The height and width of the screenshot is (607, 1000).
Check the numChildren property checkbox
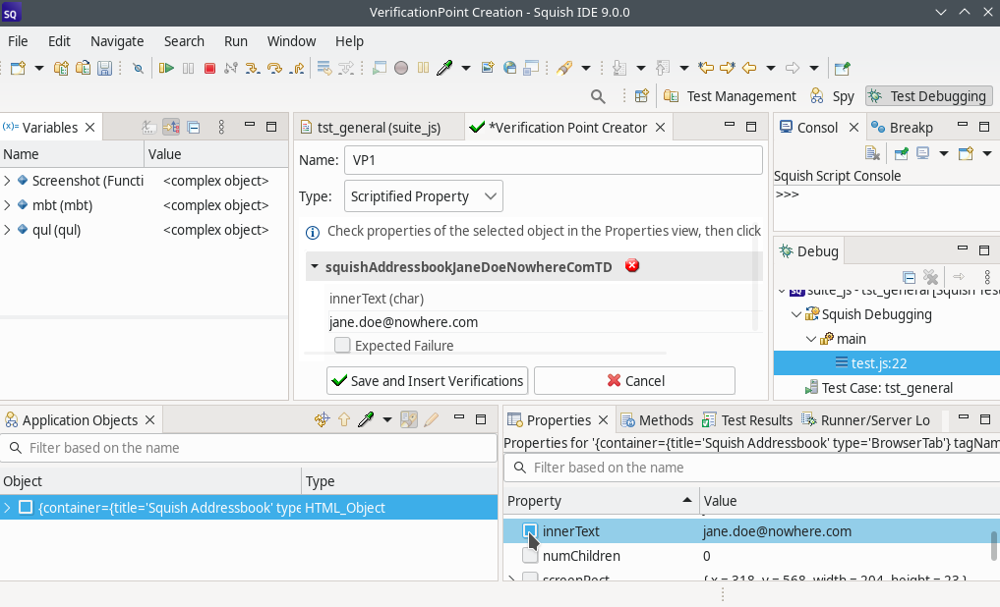(x=530, y=556)
